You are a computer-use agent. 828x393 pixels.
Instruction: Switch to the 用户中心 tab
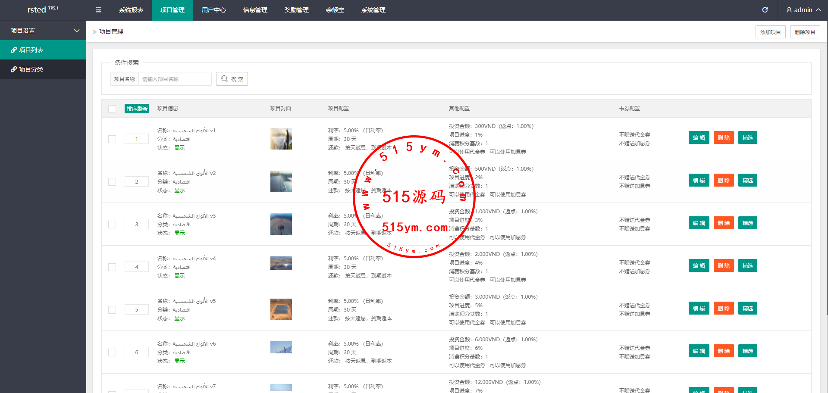point(213,10)
